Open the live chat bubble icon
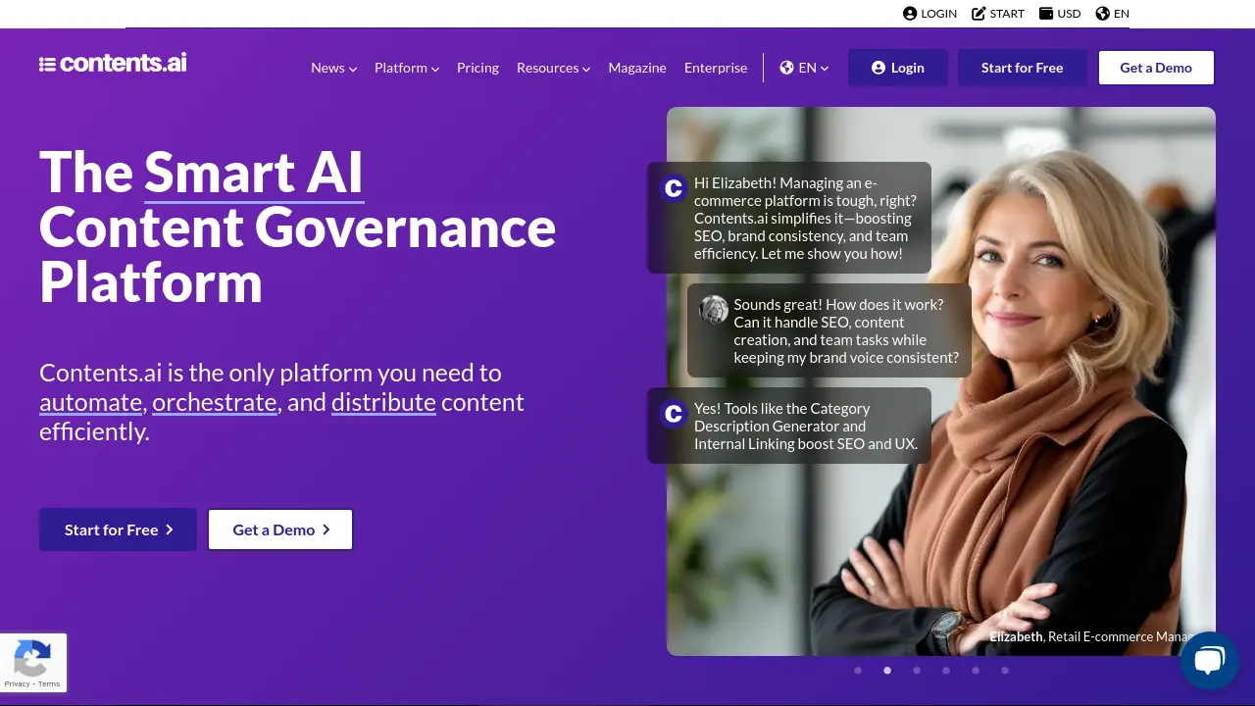Image resolution: width=1255 pixels, height=706 pixels. (1209, 660)
